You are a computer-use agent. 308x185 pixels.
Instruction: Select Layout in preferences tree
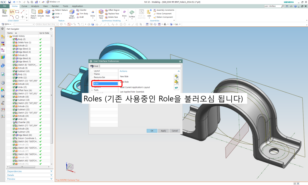tap(97, 71)
